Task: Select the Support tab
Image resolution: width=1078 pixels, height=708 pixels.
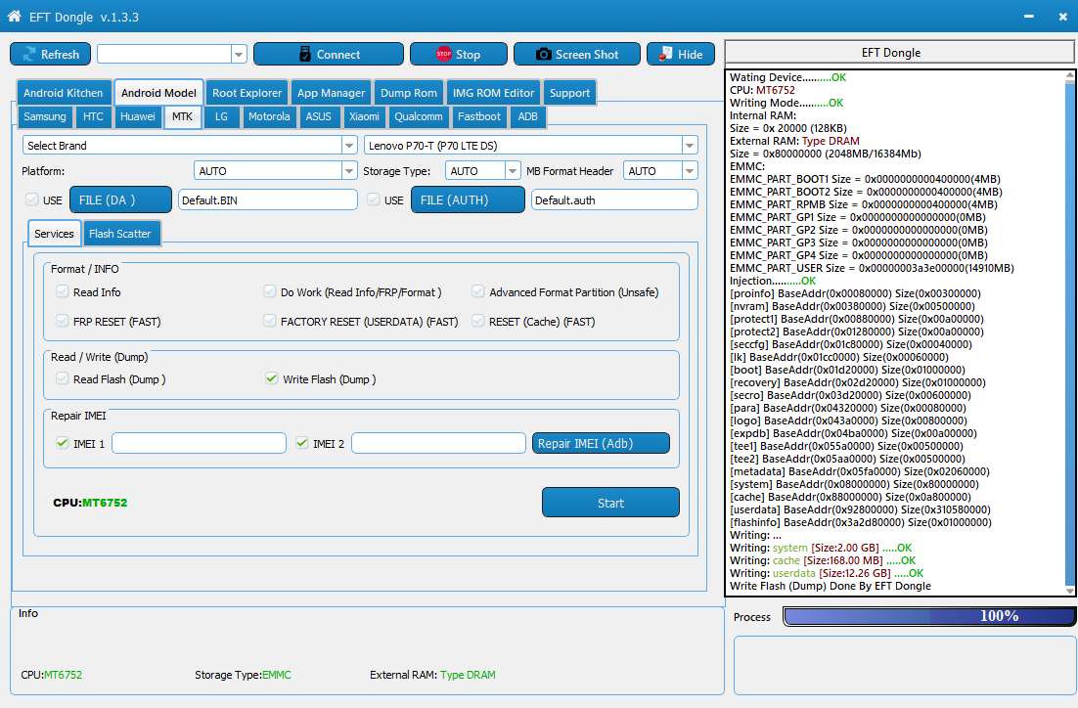Action: point(569,93)
